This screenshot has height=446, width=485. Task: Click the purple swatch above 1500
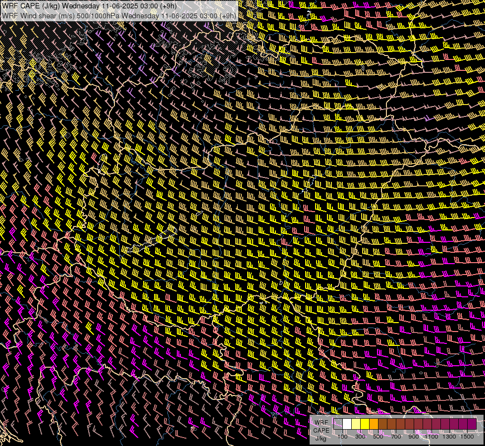[472, 424]
